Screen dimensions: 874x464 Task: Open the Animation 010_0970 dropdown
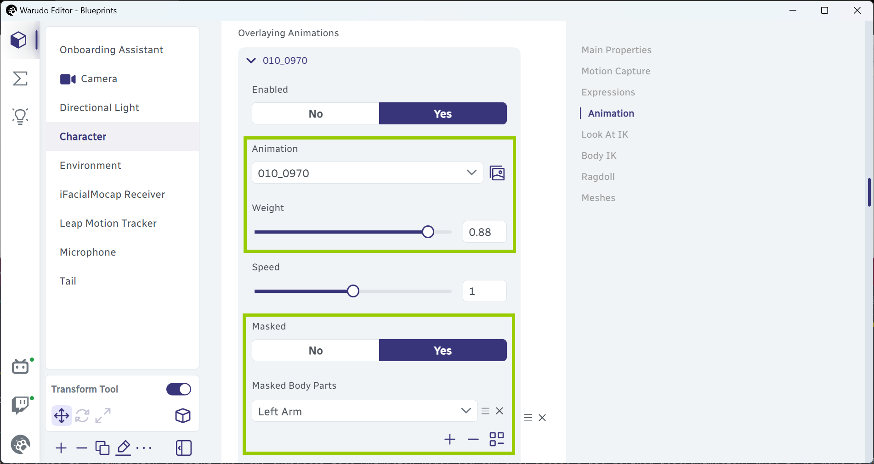click(x=367, y=173)
